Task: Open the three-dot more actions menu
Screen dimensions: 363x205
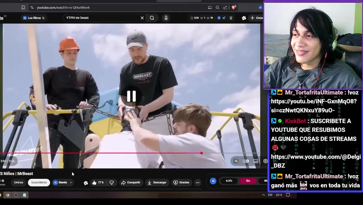Action: (198, 183)
